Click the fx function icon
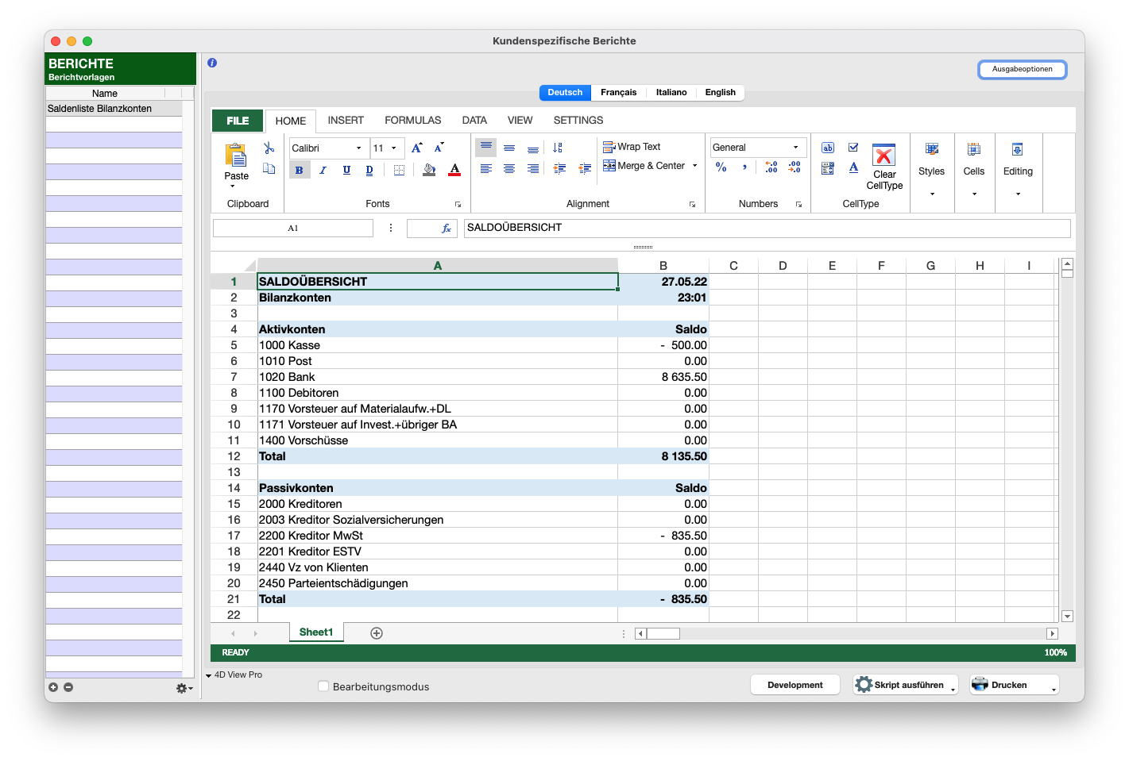The image size is (1129, 761). click(447, 229)
